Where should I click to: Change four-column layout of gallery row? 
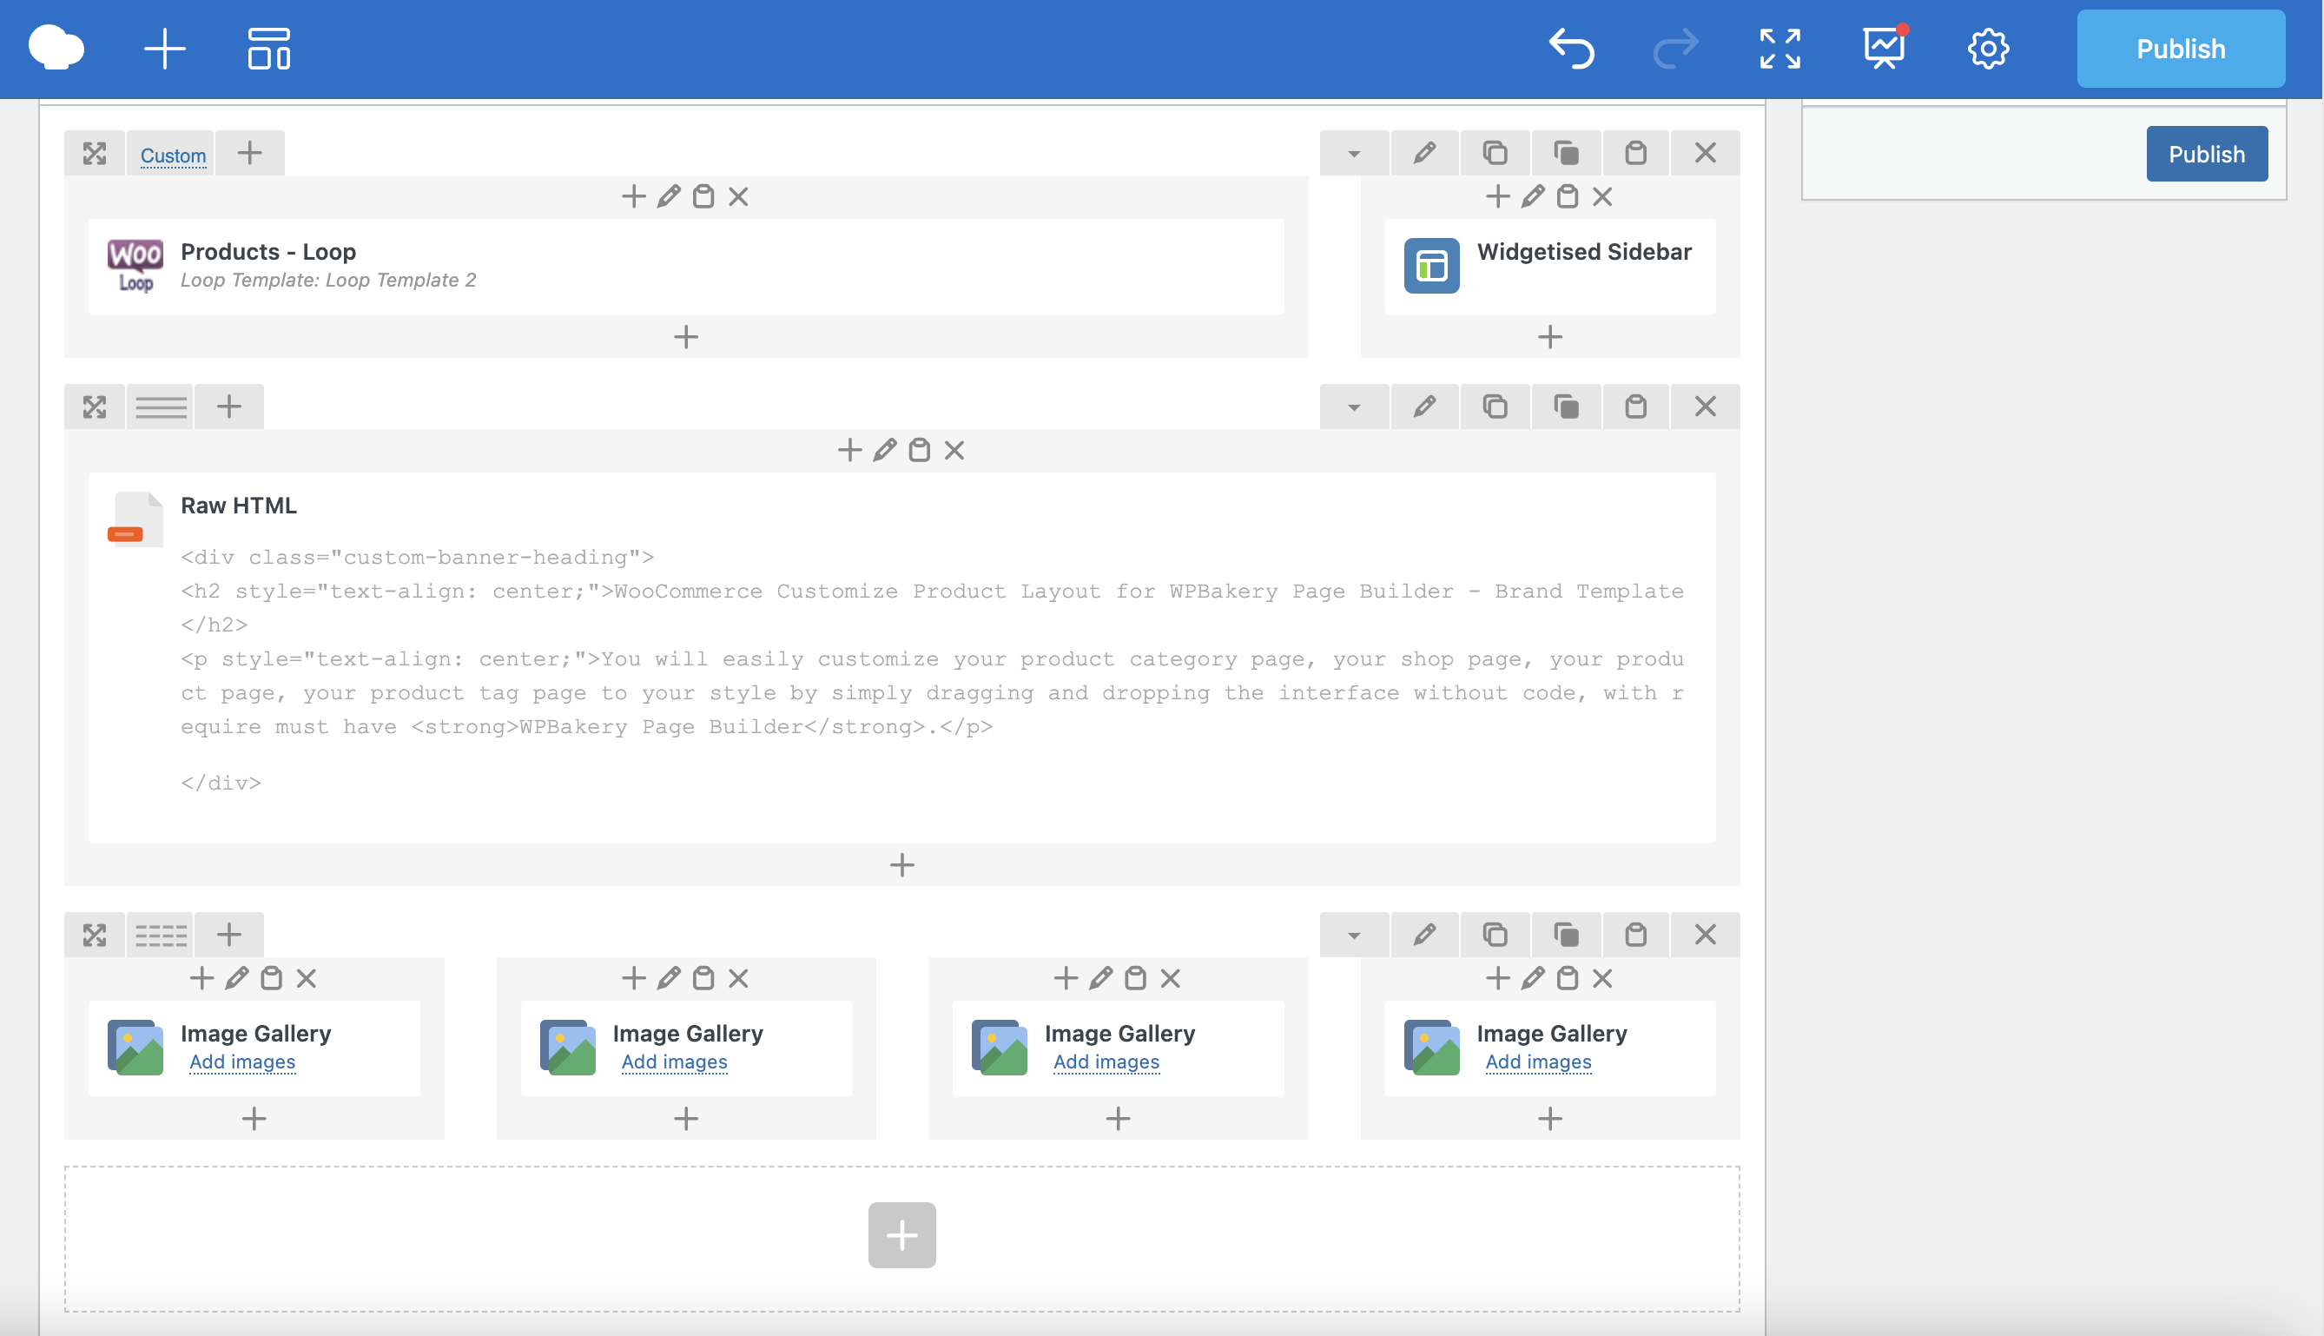(x=161, y=935)
